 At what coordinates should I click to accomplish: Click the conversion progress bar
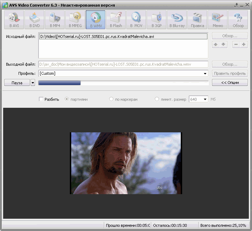[x=124, y=83]
